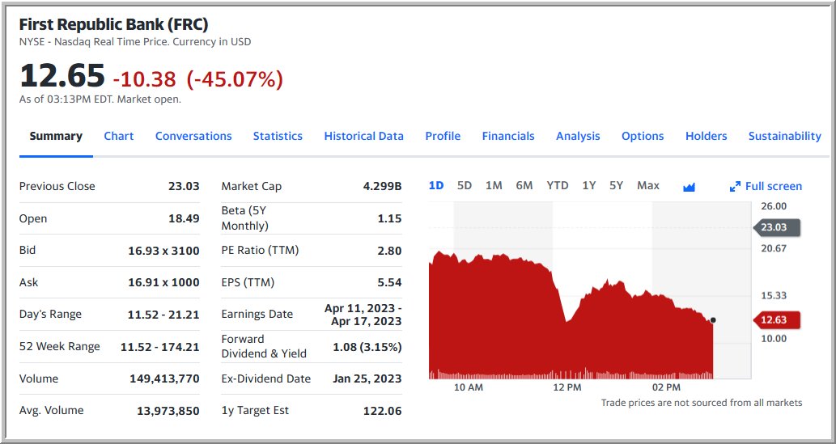
Task: Click the Volume value 149,413,770
Action: [165, 379]
